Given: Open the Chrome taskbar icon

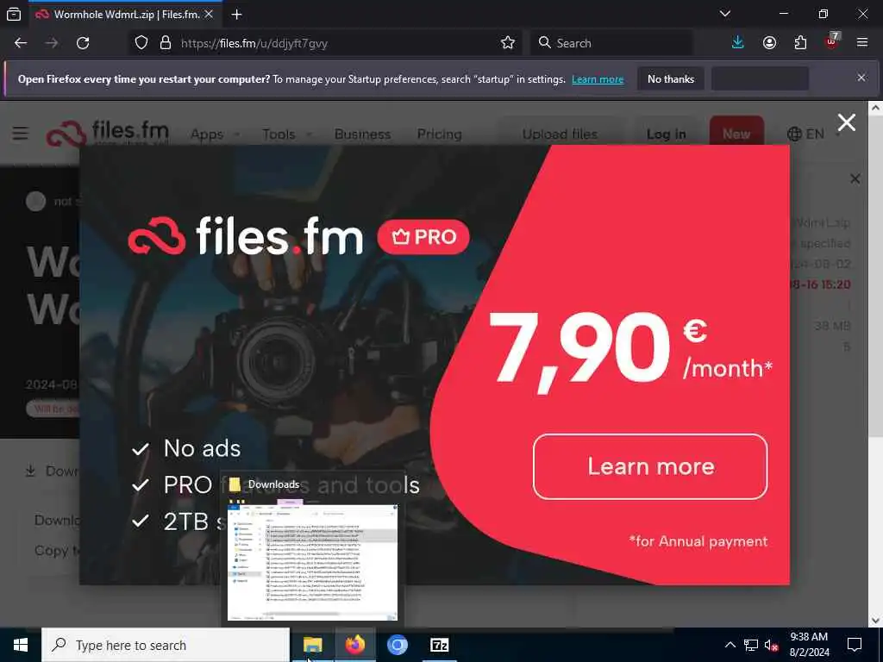Looking at the screenshot, I should [397, 645].
